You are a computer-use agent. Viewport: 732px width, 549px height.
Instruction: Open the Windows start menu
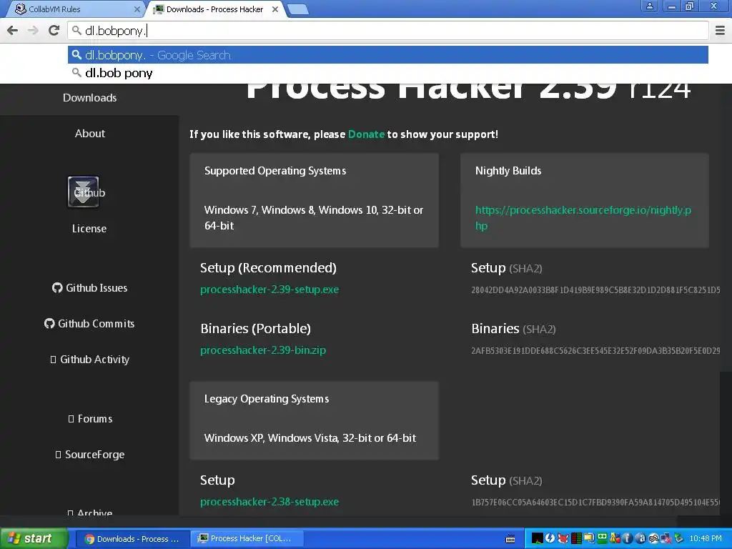tap(34, 539)
